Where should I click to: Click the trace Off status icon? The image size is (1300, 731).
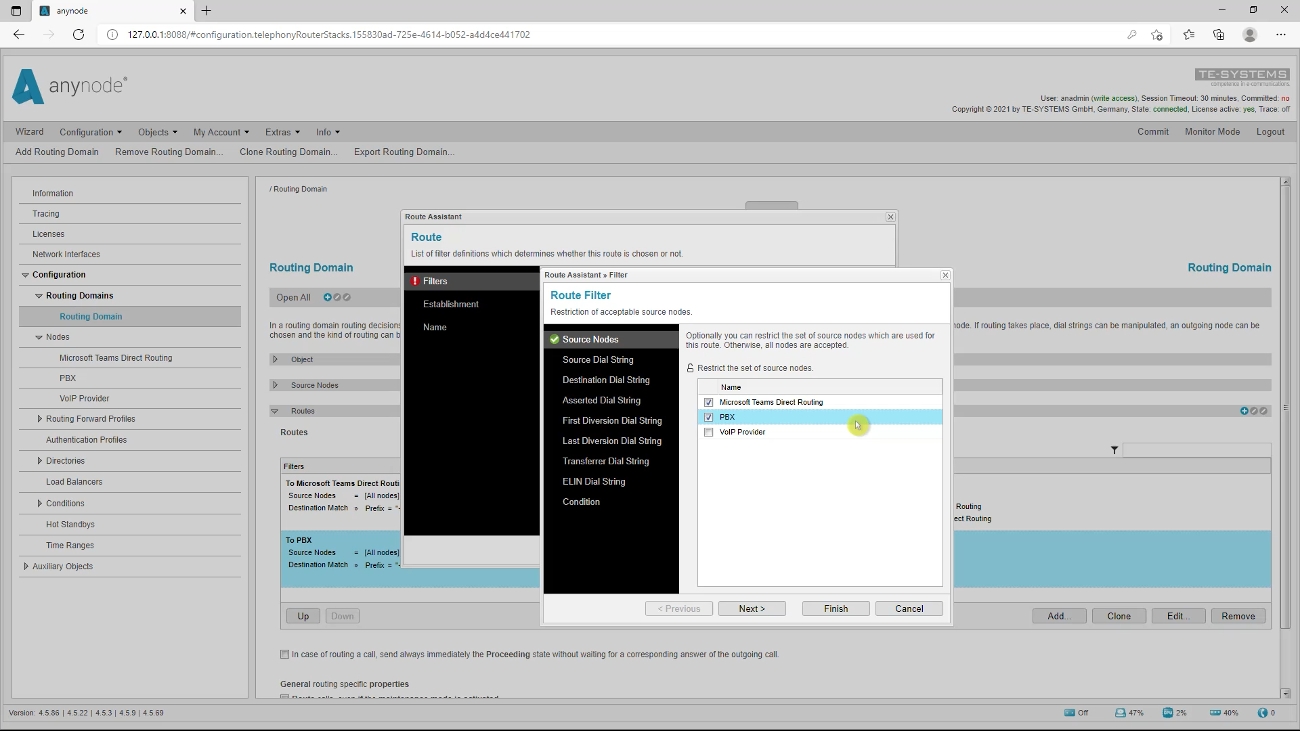pos(1070,713)
